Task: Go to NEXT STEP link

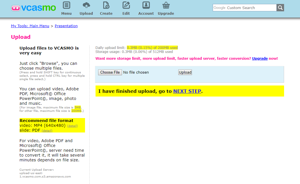Action: click(x=187, y=91)
